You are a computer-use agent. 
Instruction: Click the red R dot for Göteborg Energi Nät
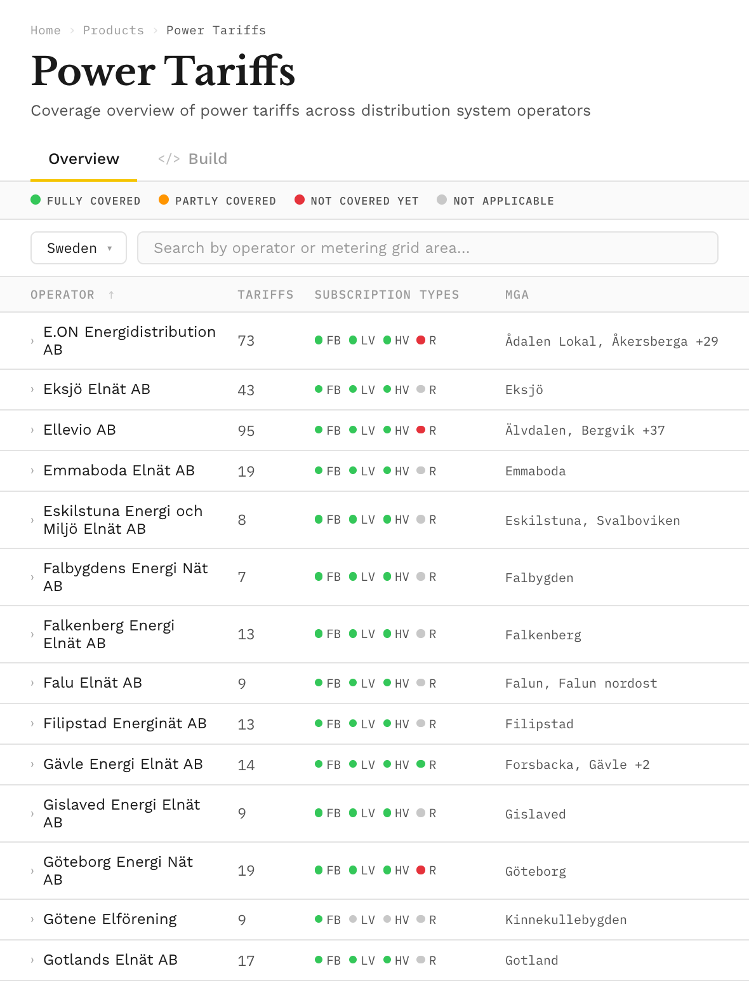coord(421,870)
